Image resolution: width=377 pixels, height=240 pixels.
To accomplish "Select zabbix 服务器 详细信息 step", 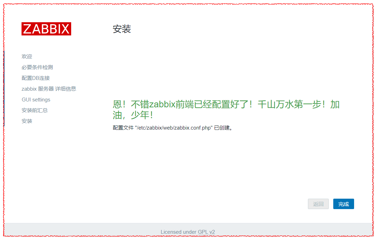I will 49,89.
